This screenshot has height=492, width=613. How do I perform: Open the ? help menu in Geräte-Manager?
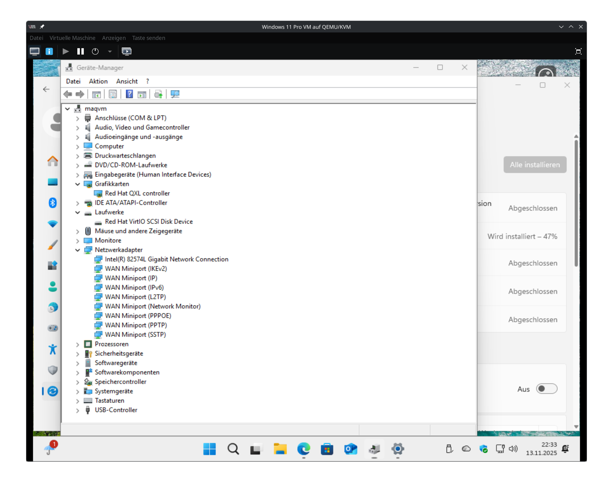point(148,81)
